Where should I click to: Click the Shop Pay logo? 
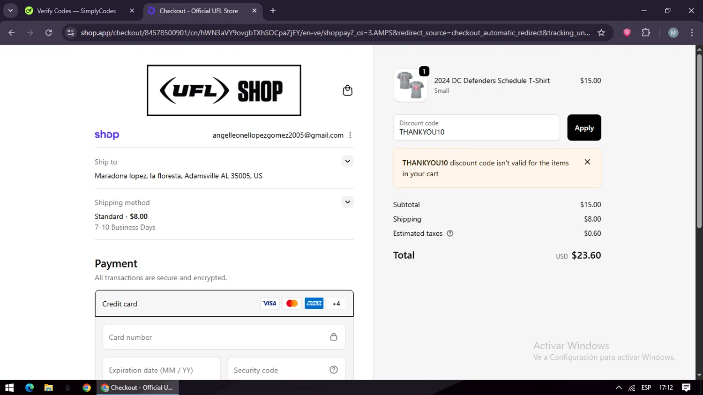click(x=107, y=135)
